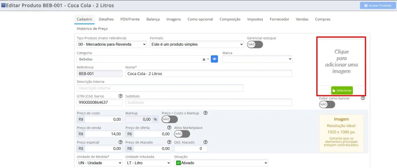
Task: Click the Preço de venda input field
Action: (x=103, y=134)
